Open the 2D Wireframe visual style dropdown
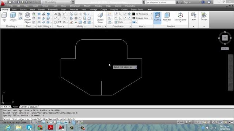Image resolution: width=234 pixels, height=131 pixels. pos(142,14)
